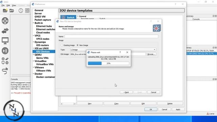Browse end devices monitor icon
This screenshot has width=217, height=122.
tap(5, 41)
